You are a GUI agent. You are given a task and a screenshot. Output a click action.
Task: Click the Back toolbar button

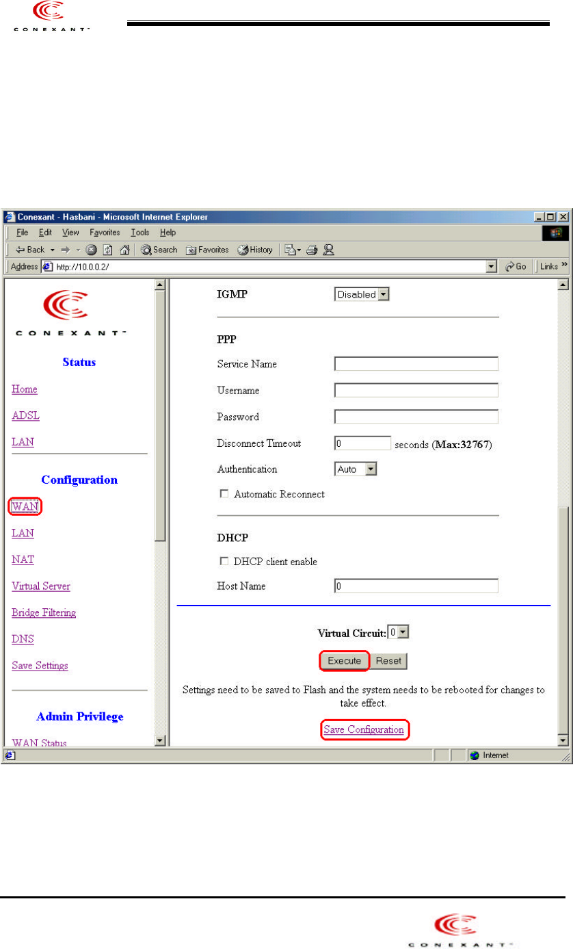click(x=31, y=250)
